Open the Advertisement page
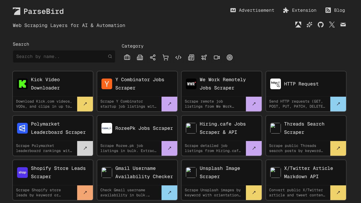The height and width of the screenshot is (203, 361). coord(252,10)
